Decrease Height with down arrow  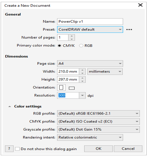(82, 81)
